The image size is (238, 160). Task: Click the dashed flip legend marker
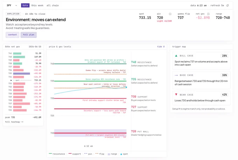tap(97, 154)
